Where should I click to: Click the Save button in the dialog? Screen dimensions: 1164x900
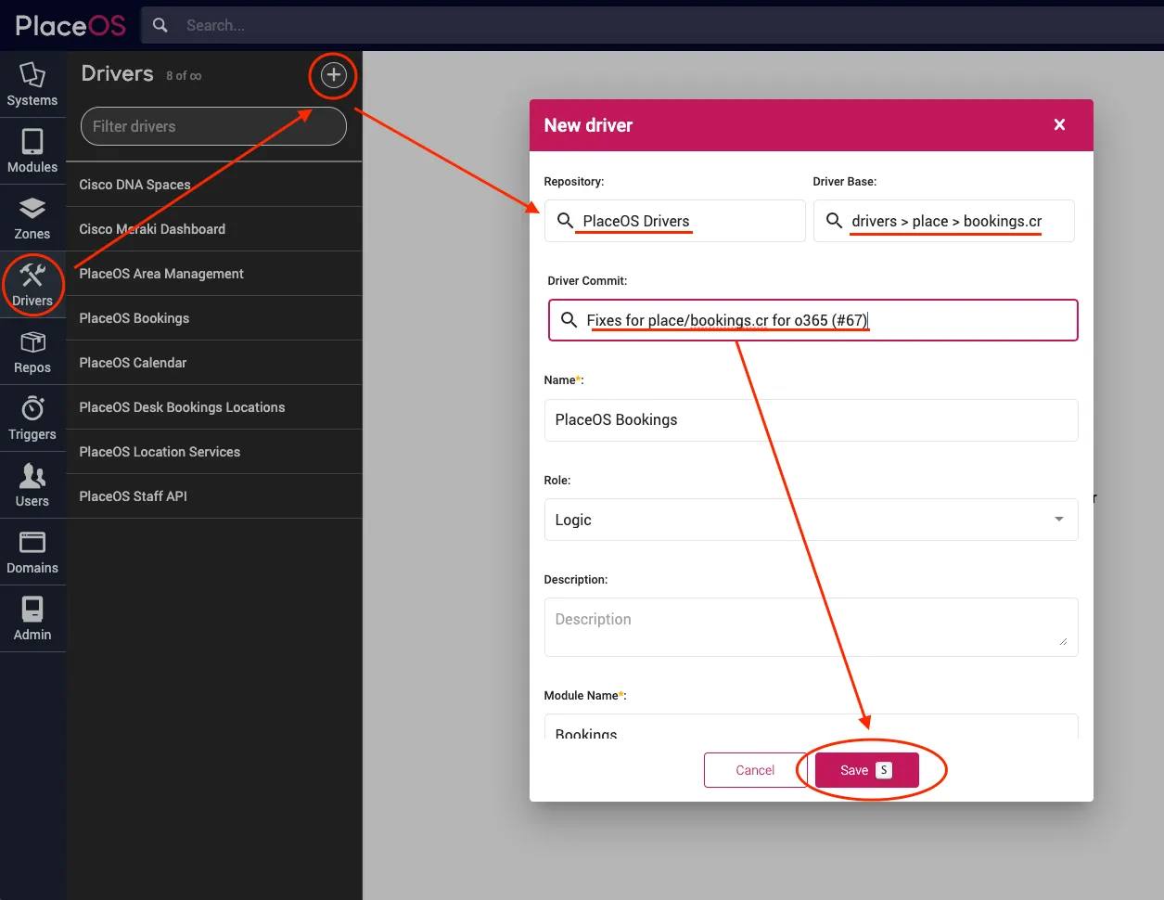[866, 769]
